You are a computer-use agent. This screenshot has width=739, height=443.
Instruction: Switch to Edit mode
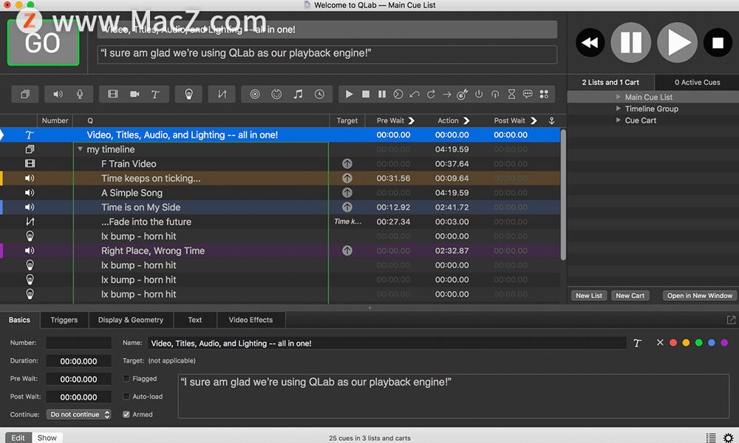pos(18,438)
